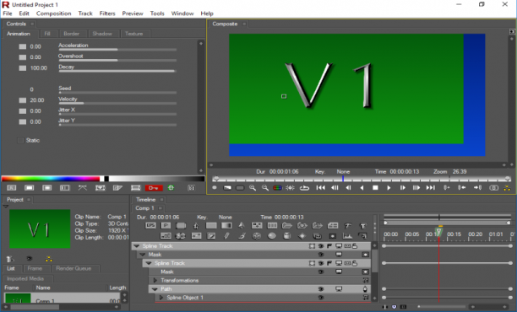Open the Composite panel menu button
The width and height of the screenshot is (517, 312).
(244, 24)
